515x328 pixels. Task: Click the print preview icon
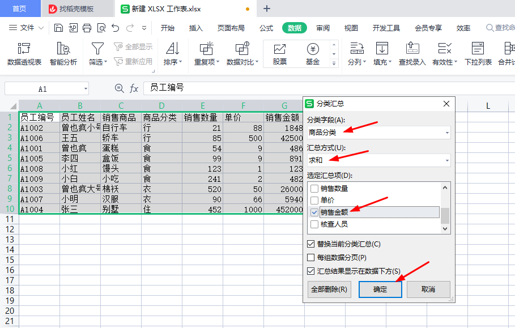click(101, 28)
